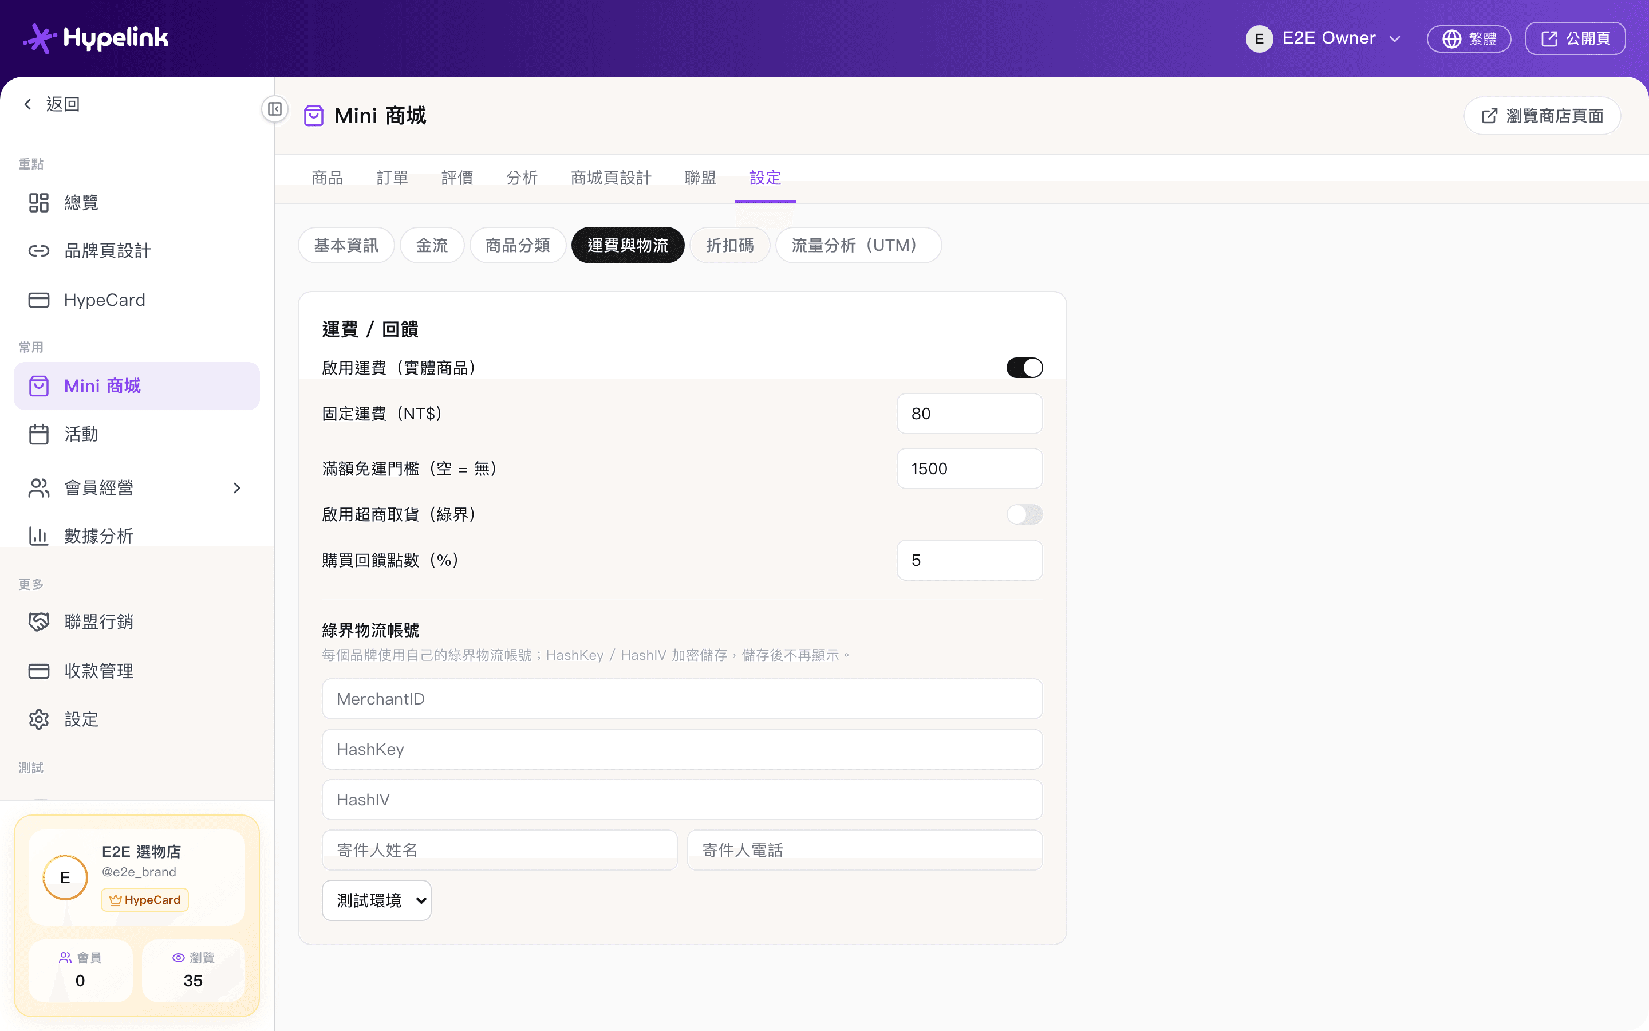Expand 會員經營 submenu chevron
The width and height of the screenshot is (1649, 1031).
pyautogui.click(x=237, y=487)
